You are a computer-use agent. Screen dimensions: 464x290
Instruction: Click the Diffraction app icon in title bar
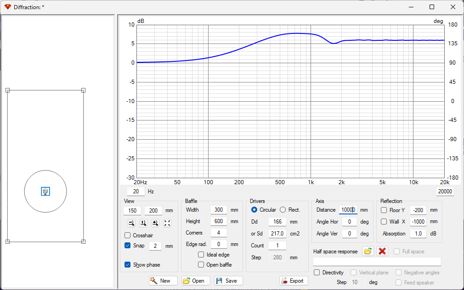coord(8,7)
